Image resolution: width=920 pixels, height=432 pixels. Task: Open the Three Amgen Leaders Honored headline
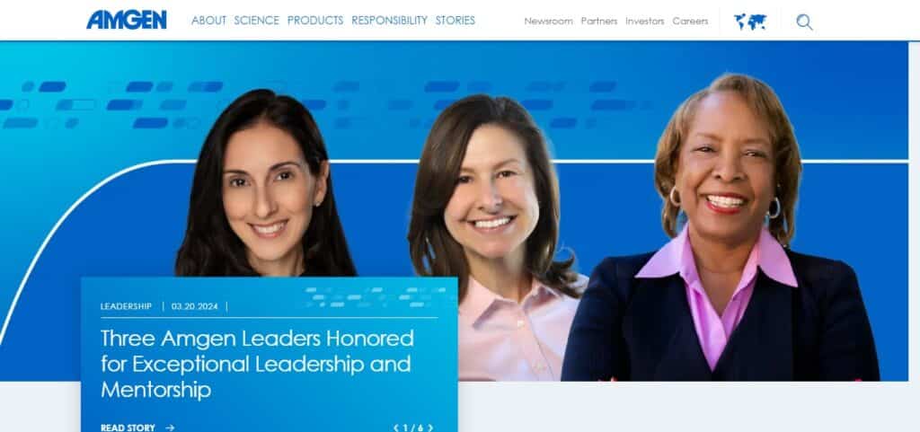[258, 364]
